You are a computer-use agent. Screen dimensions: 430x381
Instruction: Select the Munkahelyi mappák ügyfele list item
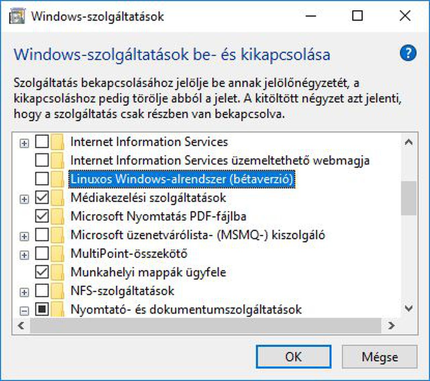pos(148,272)
